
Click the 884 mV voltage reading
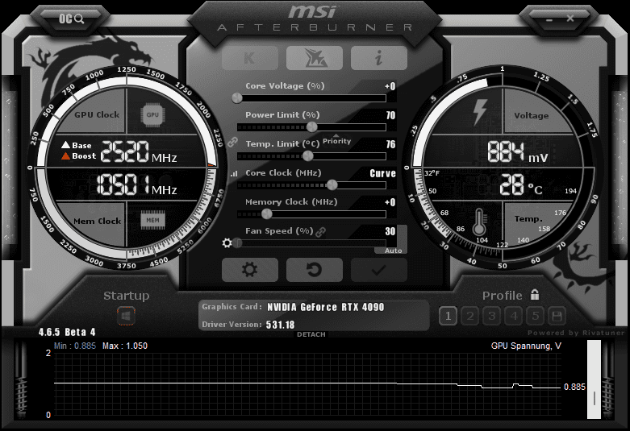tap(518, 152)
